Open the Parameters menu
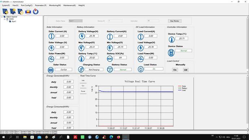This screenshot has height=140, width=249. click(41, 5)
